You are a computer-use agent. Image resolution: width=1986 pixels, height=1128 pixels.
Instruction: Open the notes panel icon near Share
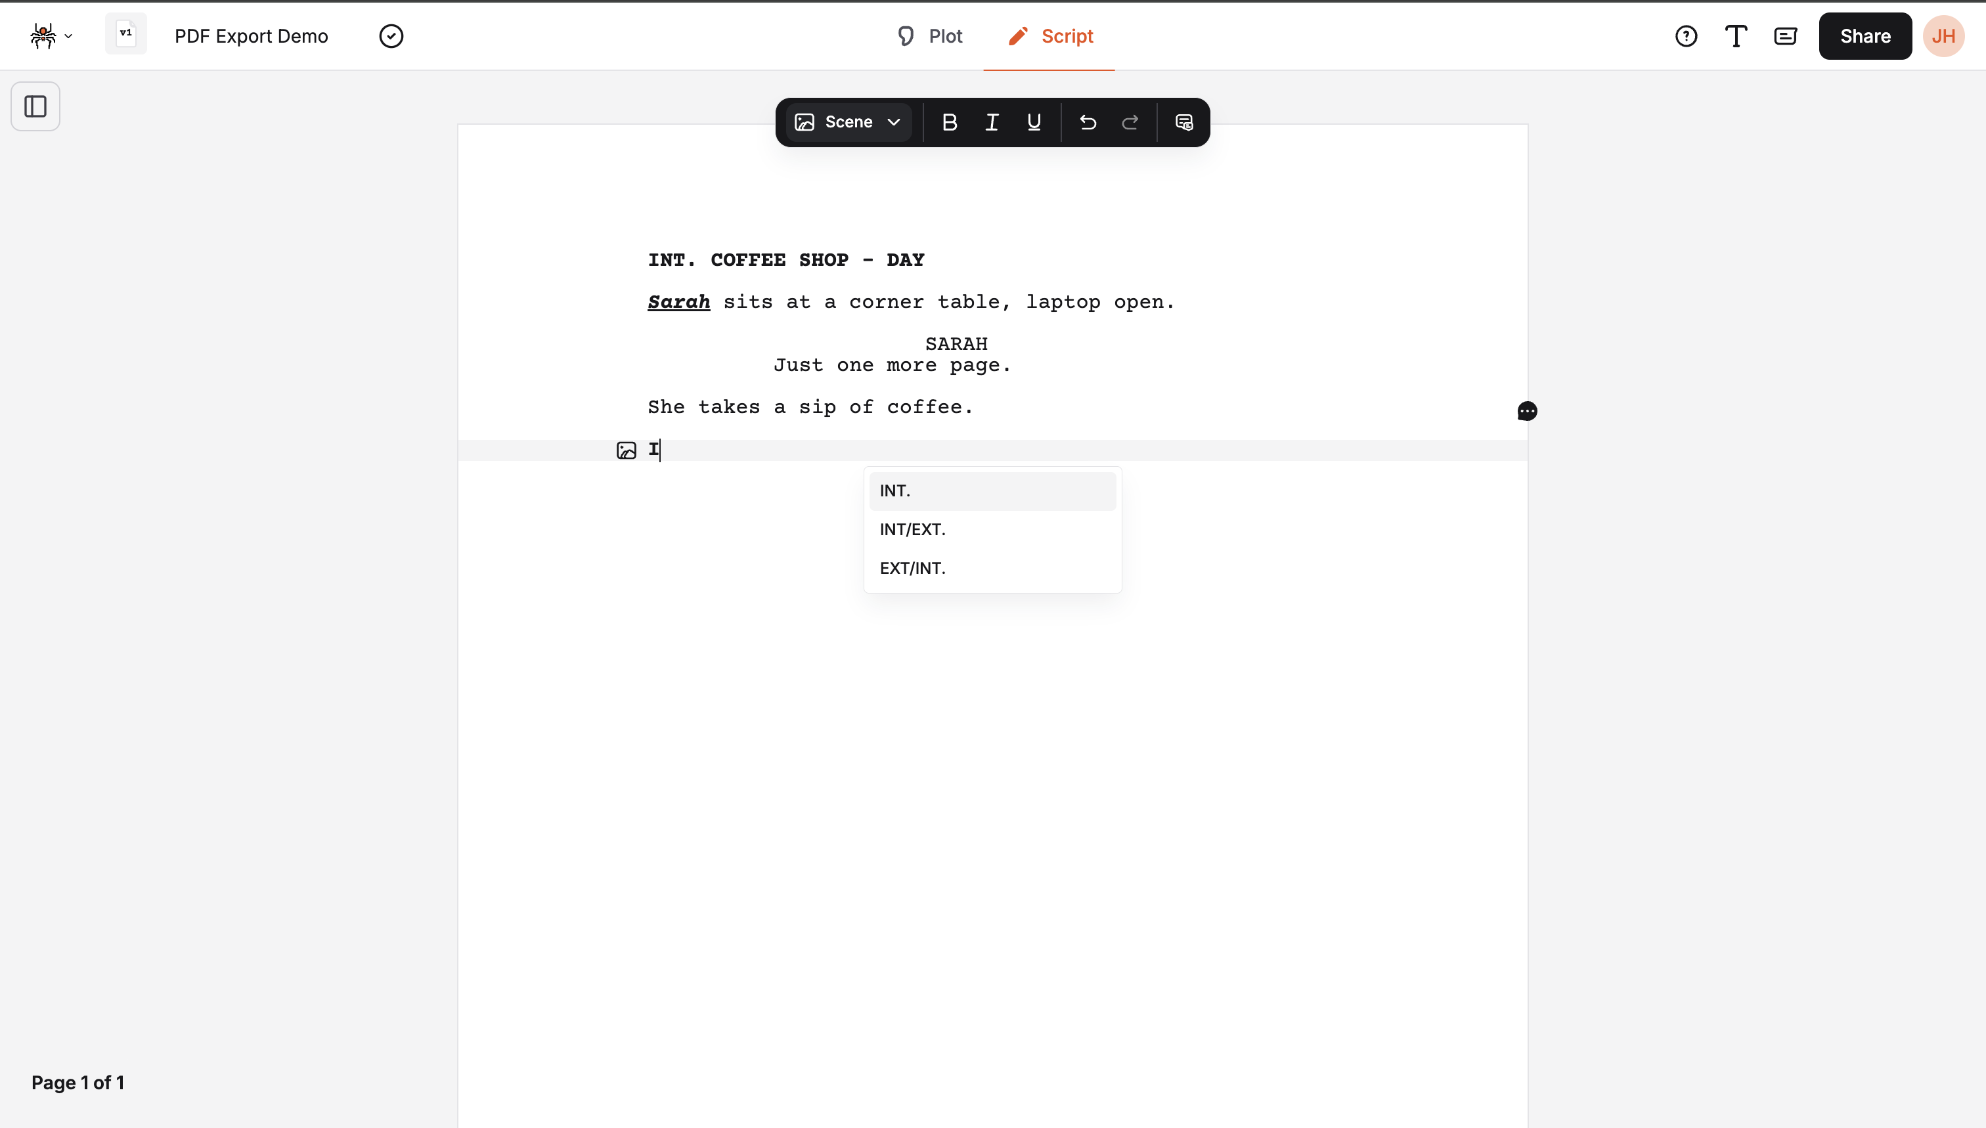click(1785, 36)
